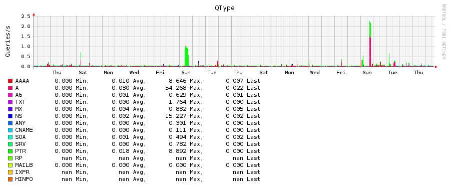Click the "8.646 Max" value

186,81
